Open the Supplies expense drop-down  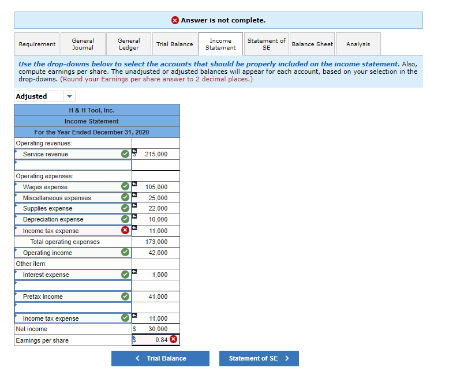pyautogui.click(x=73, y=208)
